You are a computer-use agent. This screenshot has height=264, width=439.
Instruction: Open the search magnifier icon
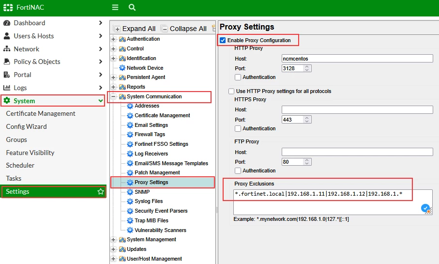click(132, 7)
